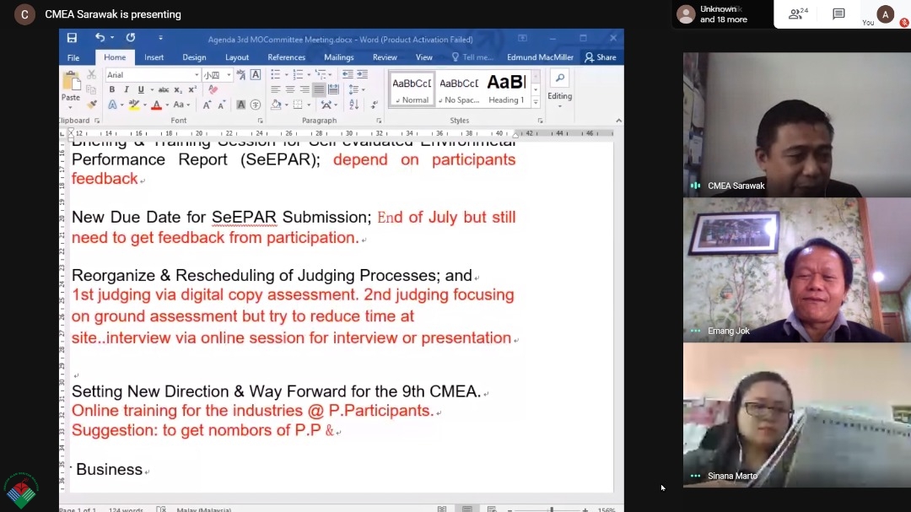Apply the Heading 1 style
911x512 pixels.
pyautogui.click(x=506, y=89)
